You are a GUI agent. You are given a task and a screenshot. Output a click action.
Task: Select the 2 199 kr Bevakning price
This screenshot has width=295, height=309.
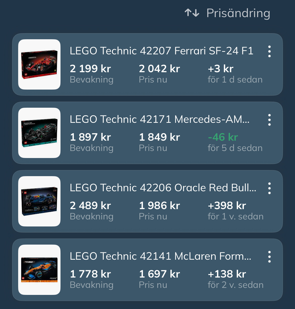coord(90,69)
